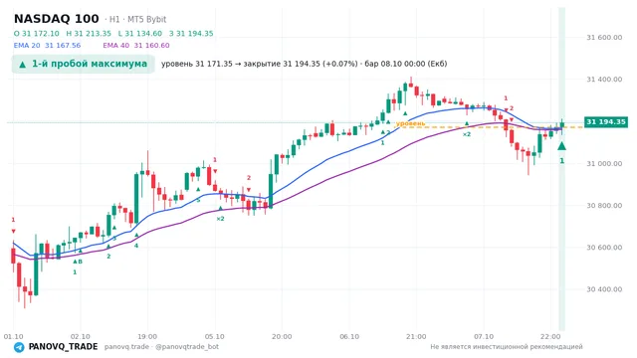Click the green 'B' signal marker near 02.10
Screen dimensions: 637x358
pos(80,262)
